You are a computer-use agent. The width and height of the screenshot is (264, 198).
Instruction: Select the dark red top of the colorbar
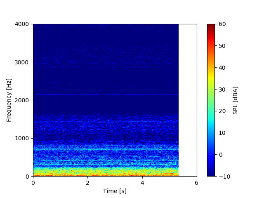(x=211, y=26)
